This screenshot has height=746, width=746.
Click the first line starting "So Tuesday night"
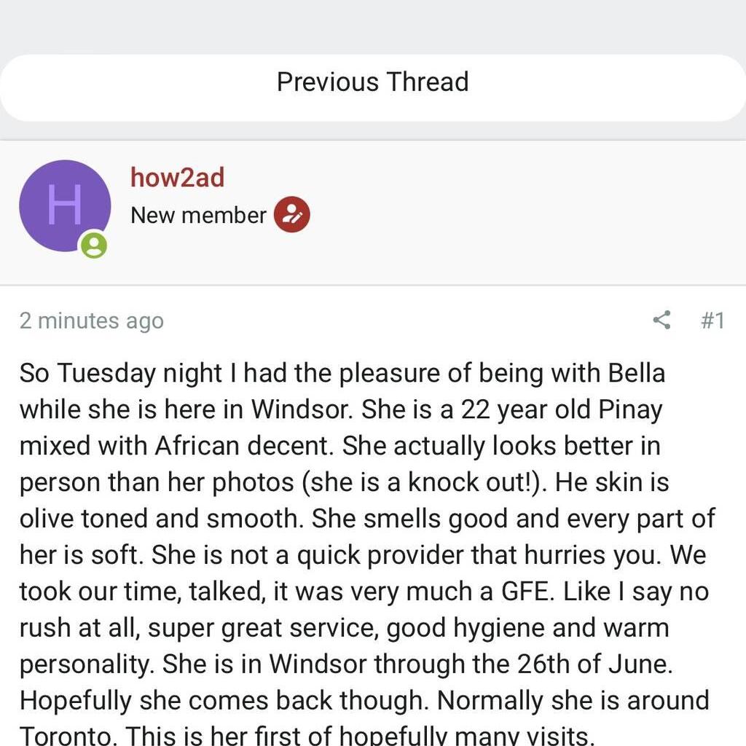pyautogui.click(x=342, y=373)
